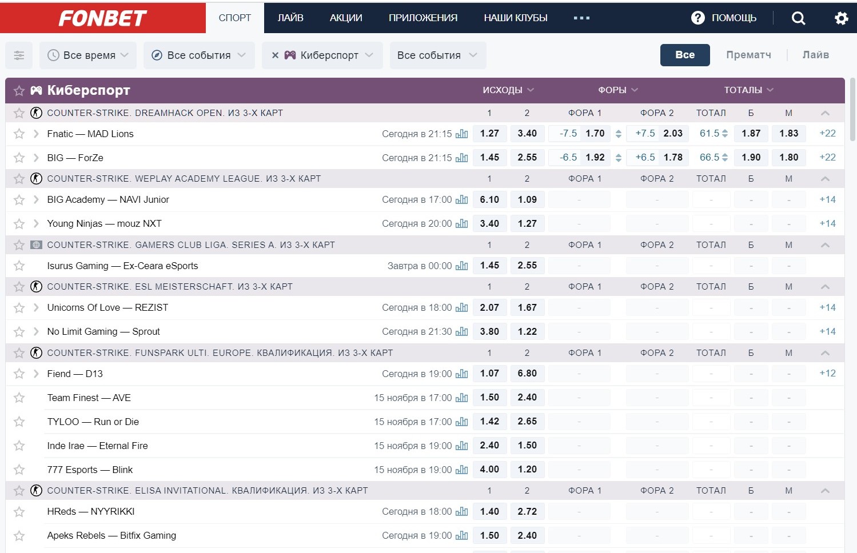The height and width of the screenshot is (553, 857).
Task: Star the Young Ninjas — mouz NXT match
Action: pos(19,223)
